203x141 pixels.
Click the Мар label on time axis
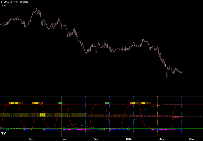(x=191, y=139)
